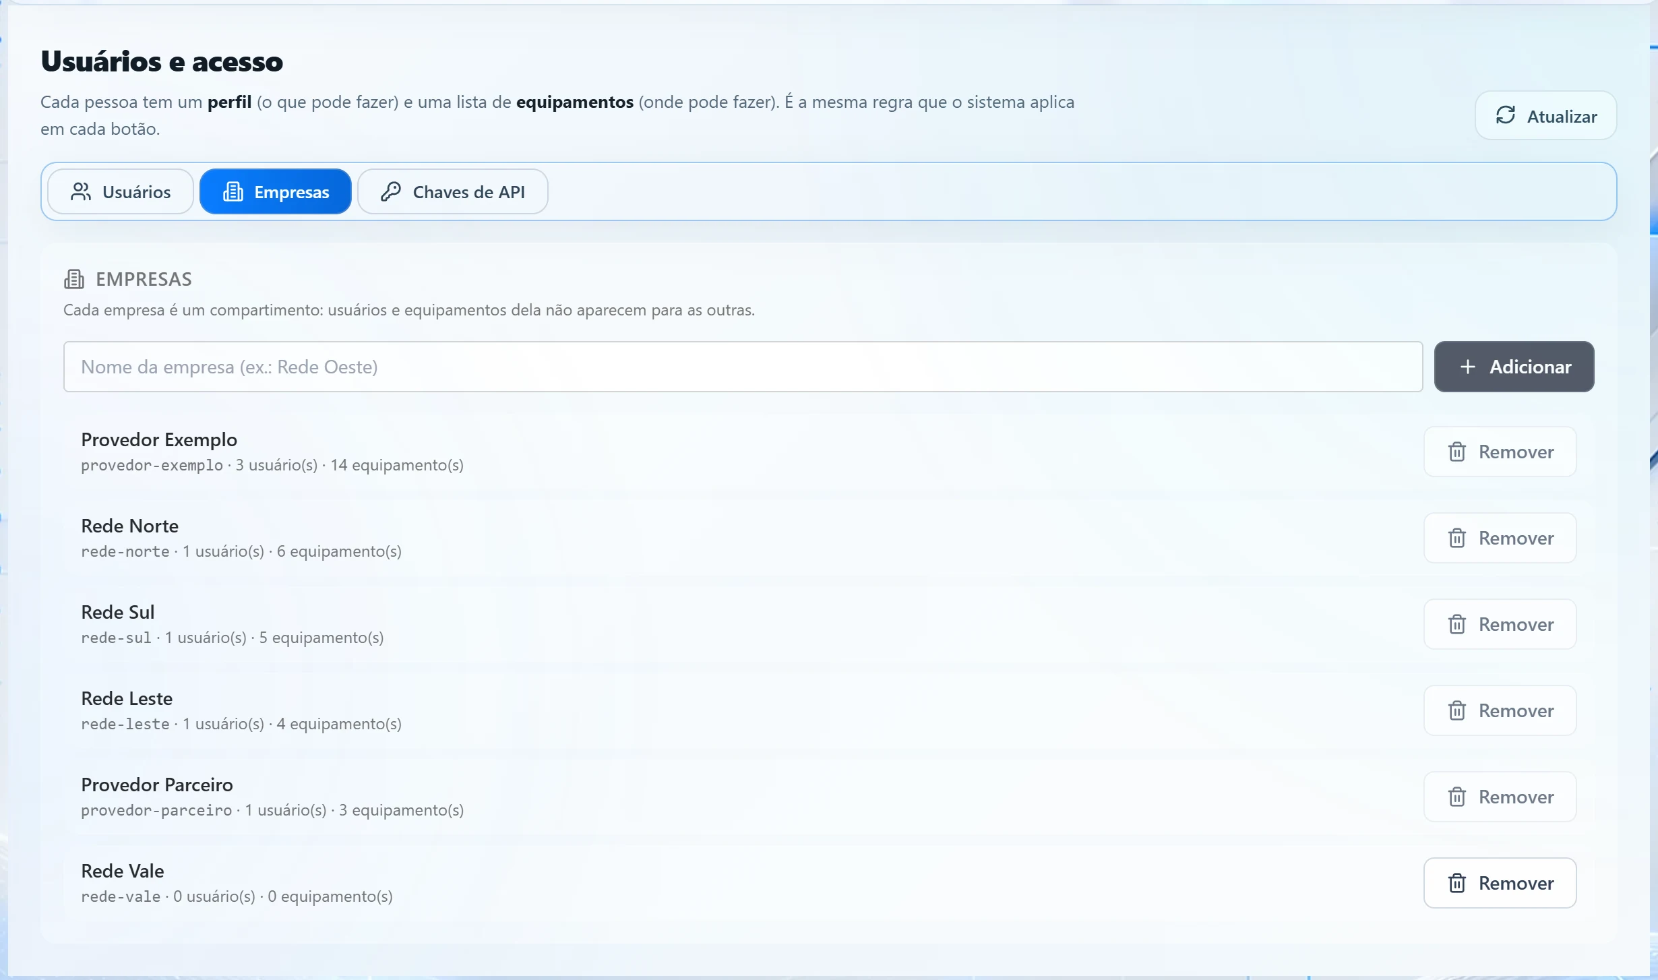Remove the Rede Vale company
The image size is (1658, 980).
click(x=1500, y=883)
